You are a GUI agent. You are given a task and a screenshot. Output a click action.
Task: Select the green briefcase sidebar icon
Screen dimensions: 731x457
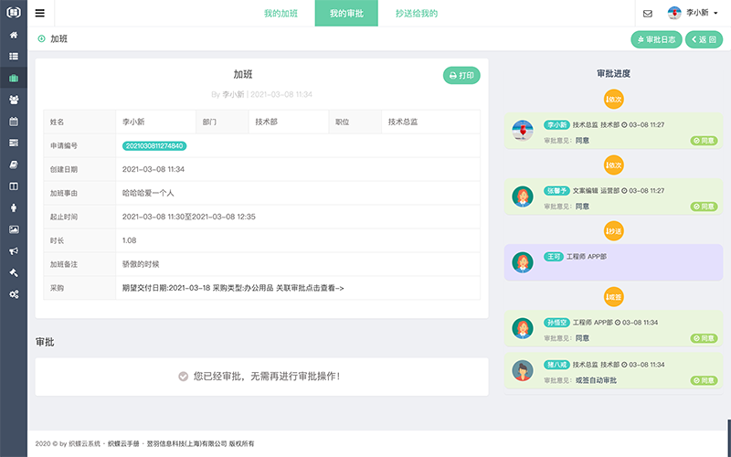pyautogui.click(x=14, y=78)
